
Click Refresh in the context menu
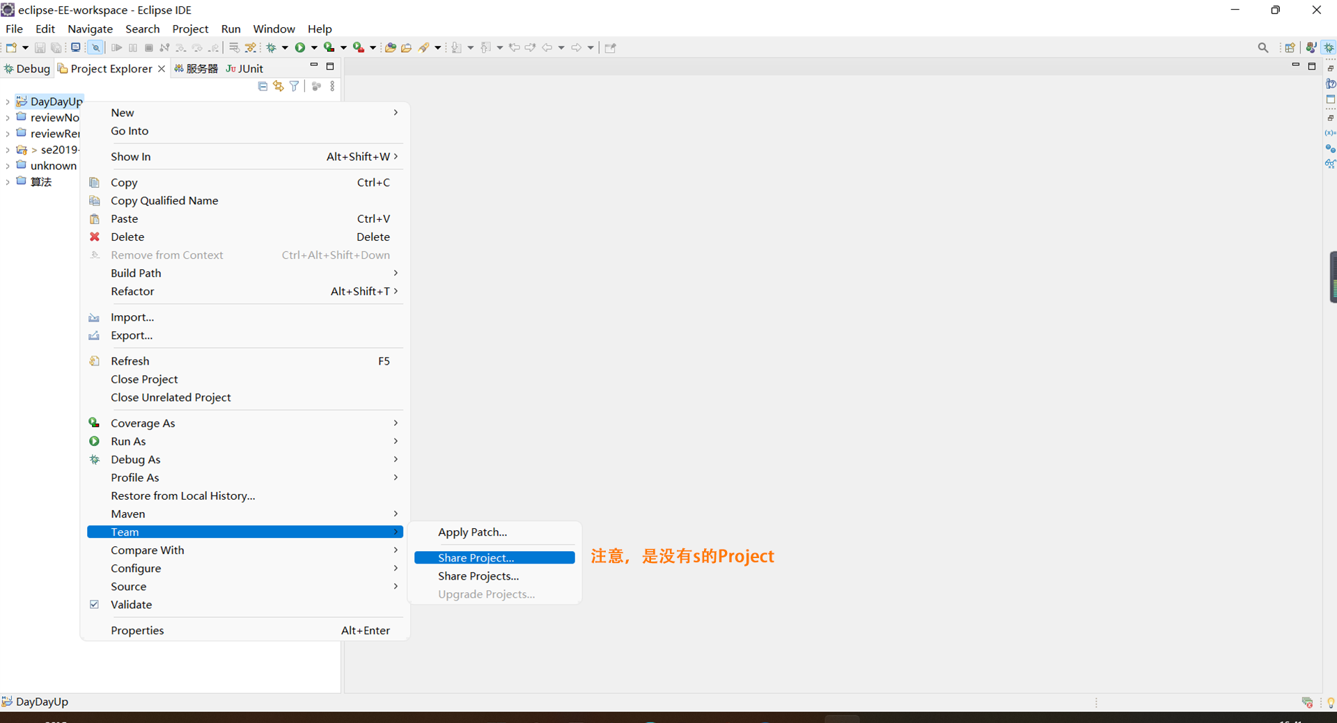coord(129,360)
